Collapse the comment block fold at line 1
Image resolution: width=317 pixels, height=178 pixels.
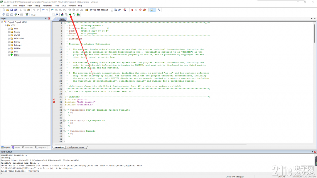(64, 23)
